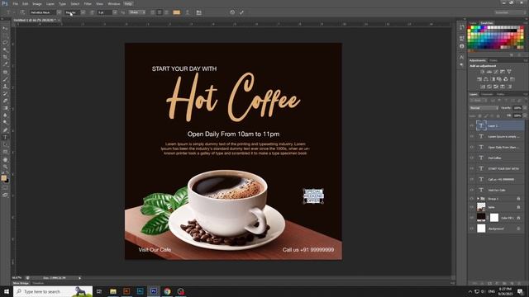Open the Window menu
Screen dimensions: 529x297
click(114, 3)
